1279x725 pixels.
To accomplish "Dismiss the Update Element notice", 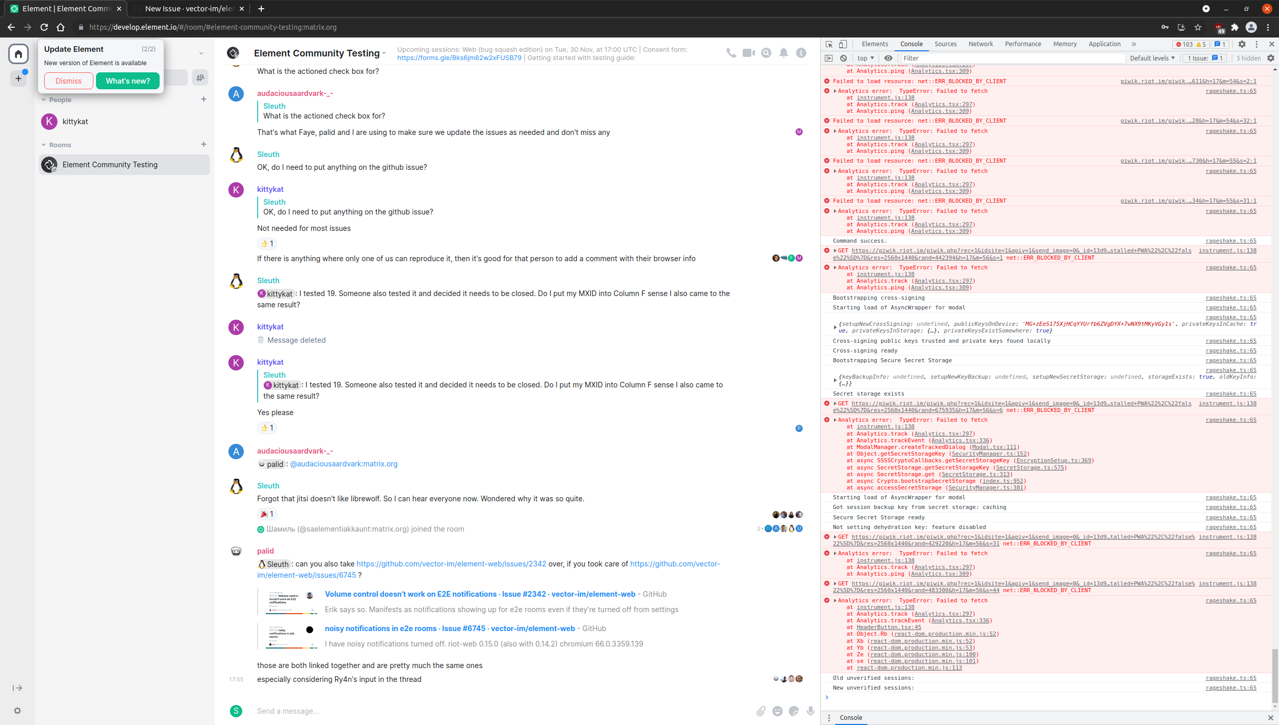I will pos(69,81).
